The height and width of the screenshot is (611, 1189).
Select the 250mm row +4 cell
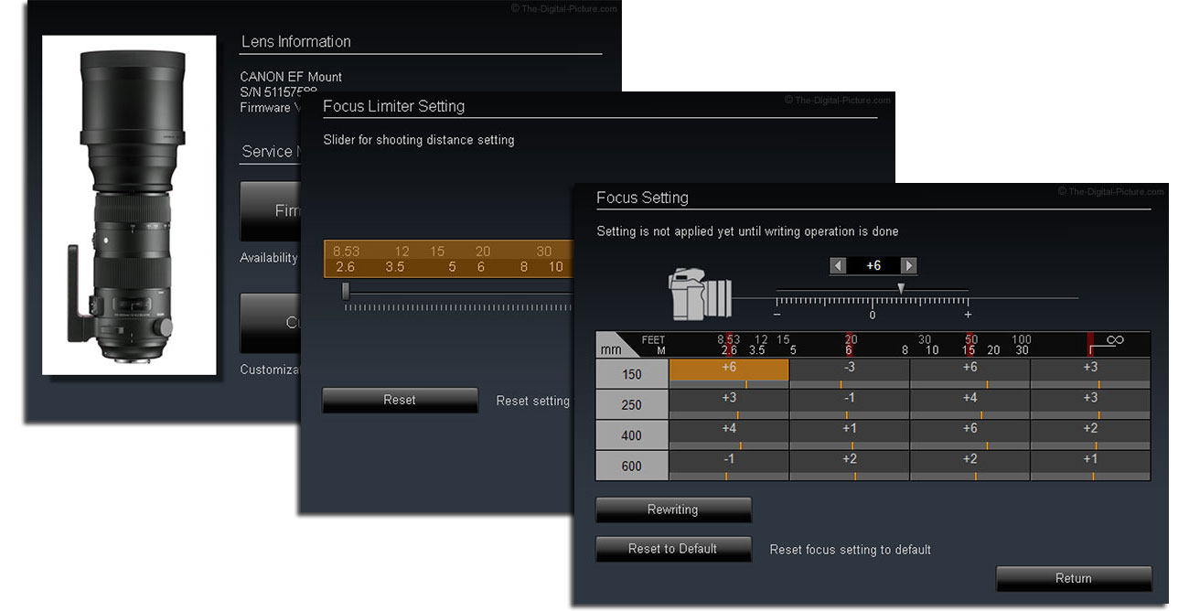(x=969, y=404)
